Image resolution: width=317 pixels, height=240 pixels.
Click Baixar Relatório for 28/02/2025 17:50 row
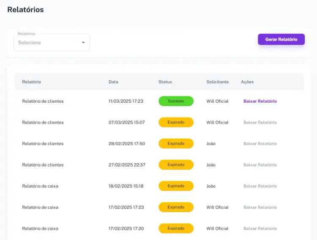[x=260, y=144]
